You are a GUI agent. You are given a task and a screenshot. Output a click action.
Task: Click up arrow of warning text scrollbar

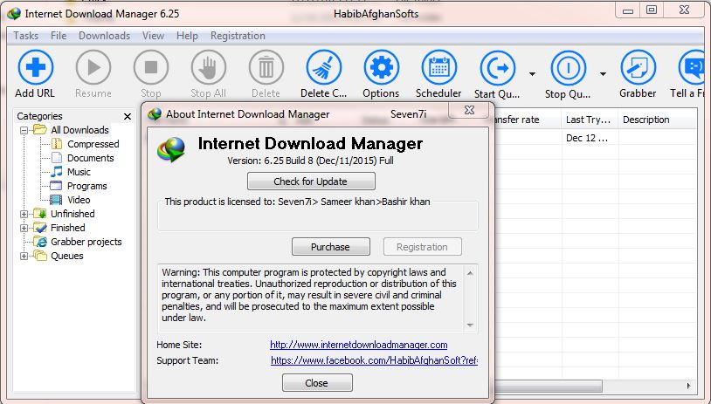[470, 273]
